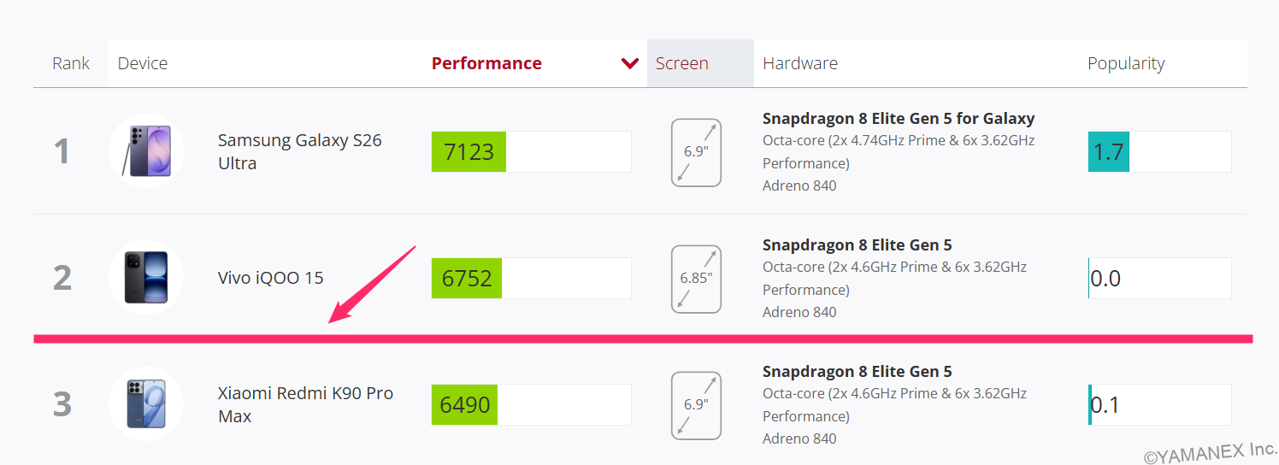Select the Device column header
Viewport: 1279px width, 465px height.
[143, 63]
